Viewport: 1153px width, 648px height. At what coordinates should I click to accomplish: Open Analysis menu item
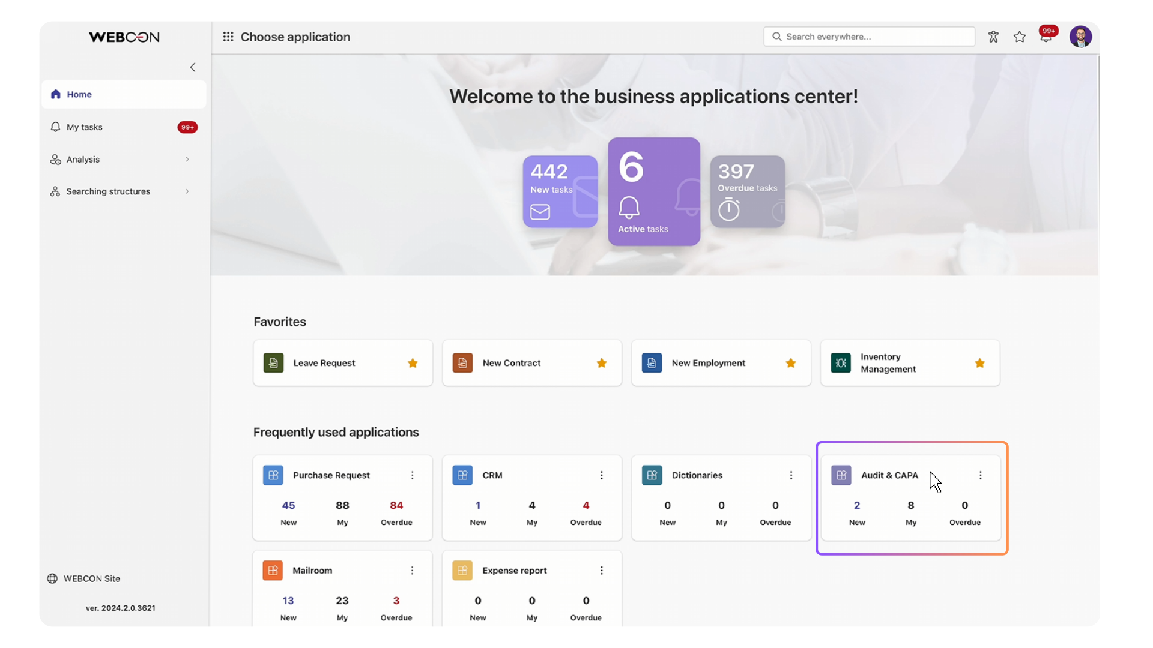(x=124, y=160)
